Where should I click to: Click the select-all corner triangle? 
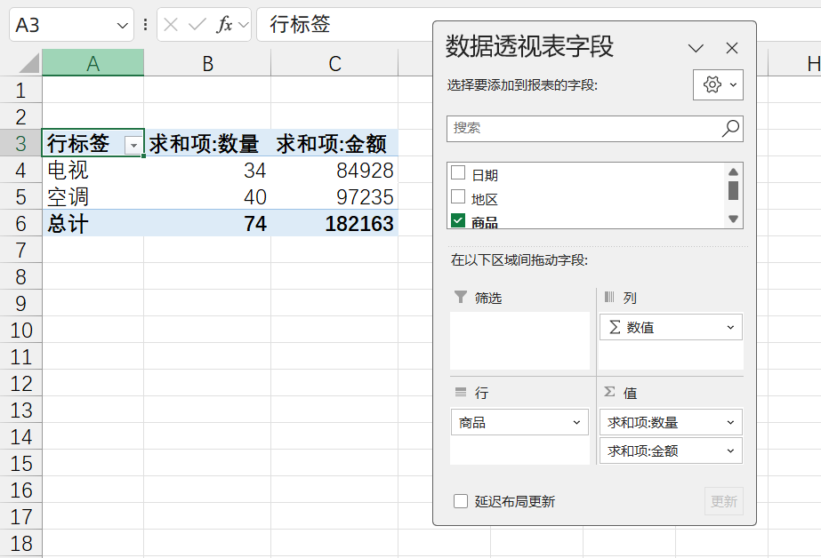(28, 63)
